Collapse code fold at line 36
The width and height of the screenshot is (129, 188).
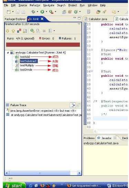[x=92, y=71]
